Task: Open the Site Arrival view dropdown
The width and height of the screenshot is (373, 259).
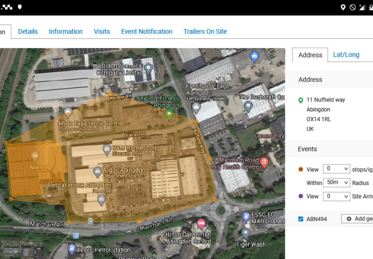Action: [336, 196]
